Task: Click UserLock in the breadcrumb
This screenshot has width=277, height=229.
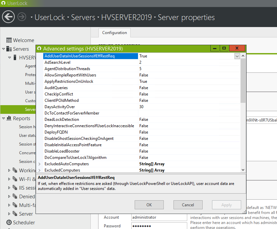Action: [50, 17]
